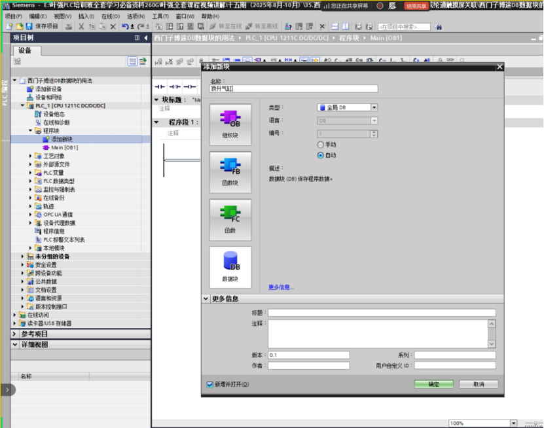544x428 pixels.
Task: Click the 转至在线 go online button
Action: tap(226, 26)
